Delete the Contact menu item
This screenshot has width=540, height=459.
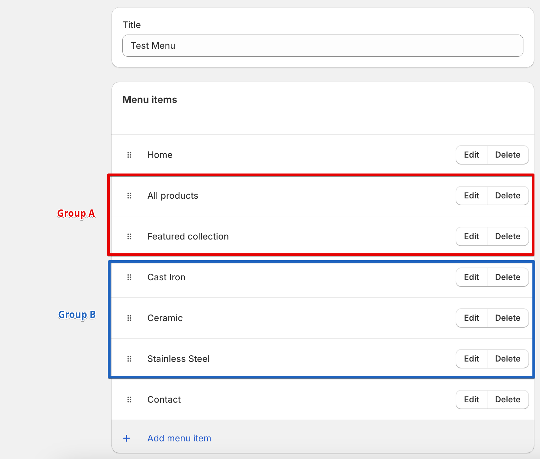pyautogui.click(x=508, y=400)
